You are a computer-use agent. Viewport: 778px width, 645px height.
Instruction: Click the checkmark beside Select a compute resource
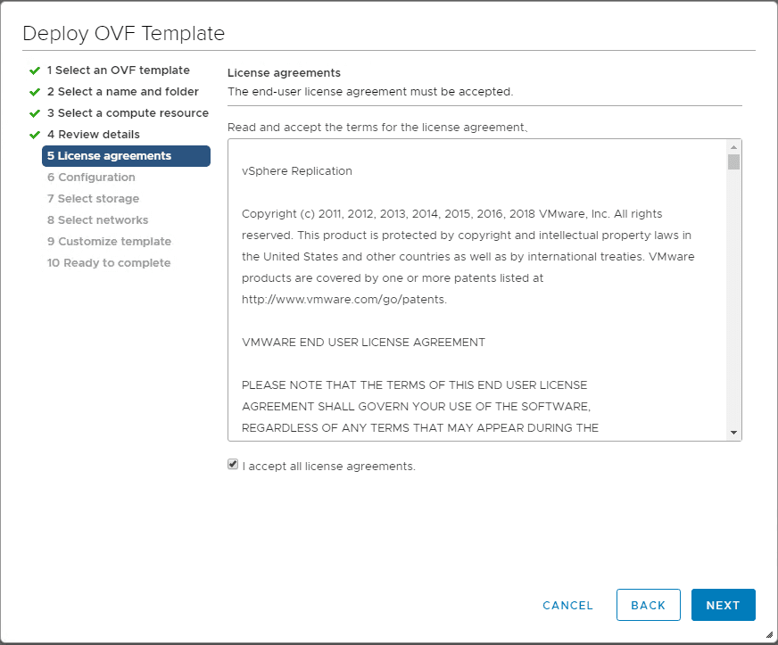click(x=35, y=113)
